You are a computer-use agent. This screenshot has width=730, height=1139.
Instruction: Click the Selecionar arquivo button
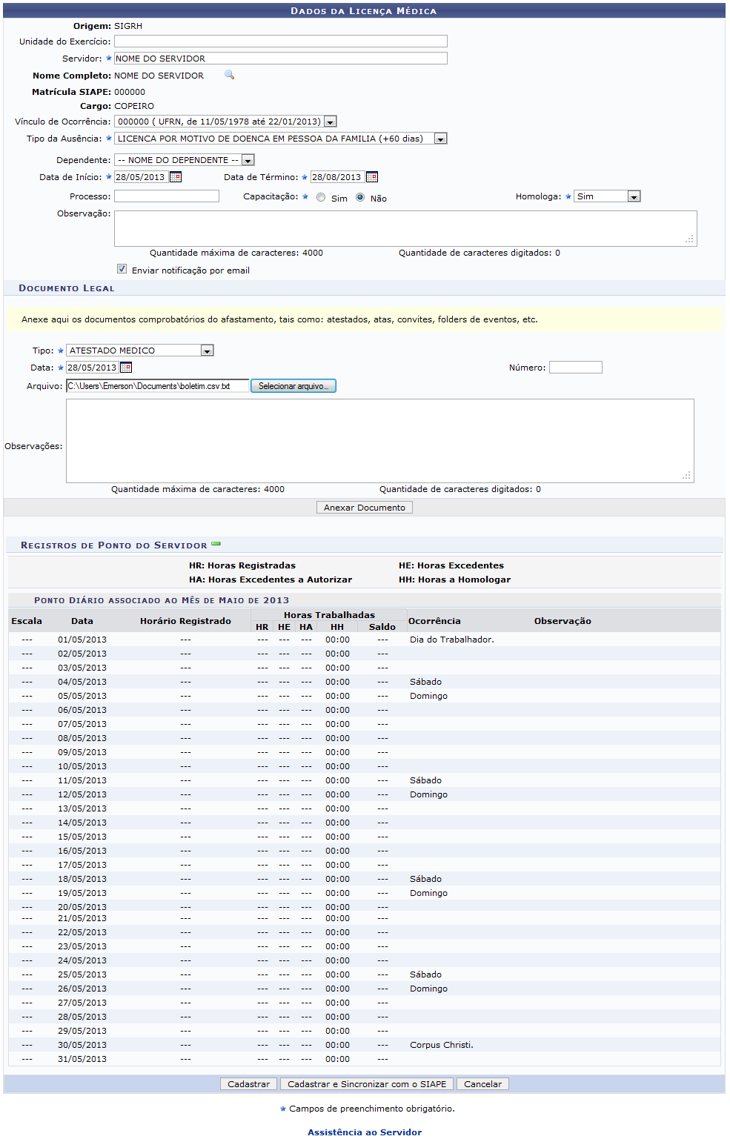[x=293, y=386]
